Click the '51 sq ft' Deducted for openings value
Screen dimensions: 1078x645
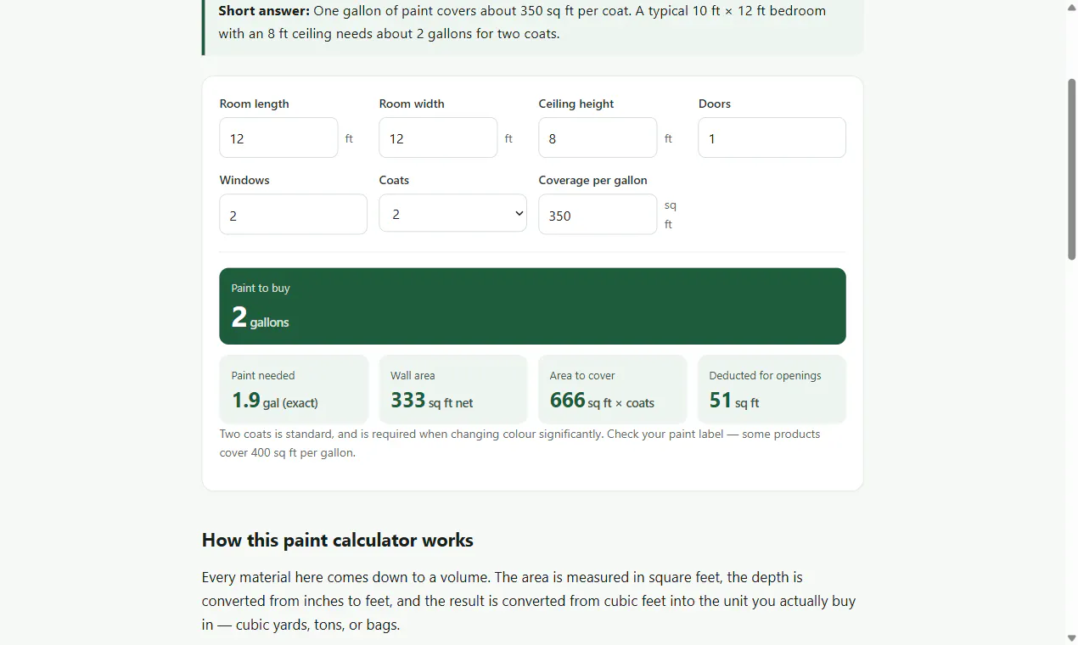(734, 401)
